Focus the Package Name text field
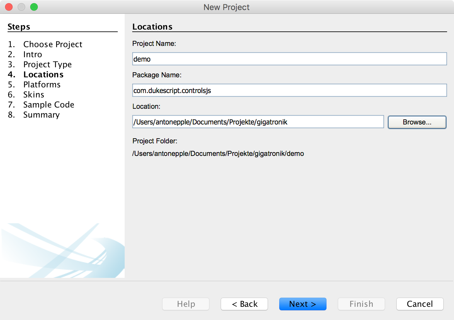 tap(289, 91)
